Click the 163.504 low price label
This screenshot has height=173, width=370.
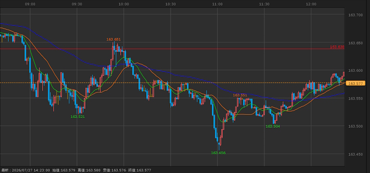(273, 126)
